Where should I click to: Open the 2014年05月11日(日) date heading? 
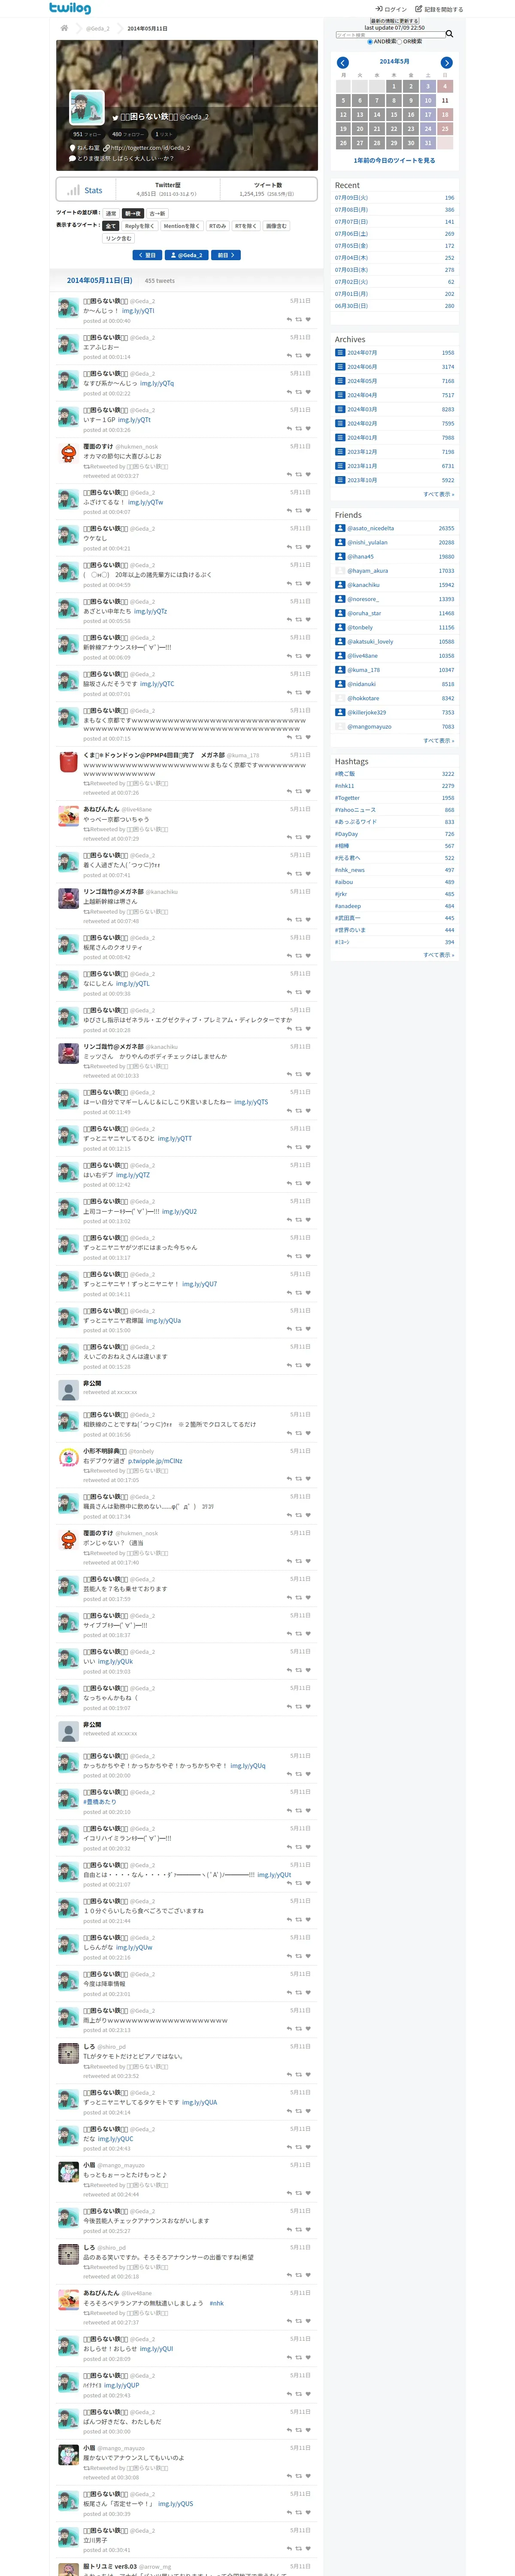coord(100,281)
